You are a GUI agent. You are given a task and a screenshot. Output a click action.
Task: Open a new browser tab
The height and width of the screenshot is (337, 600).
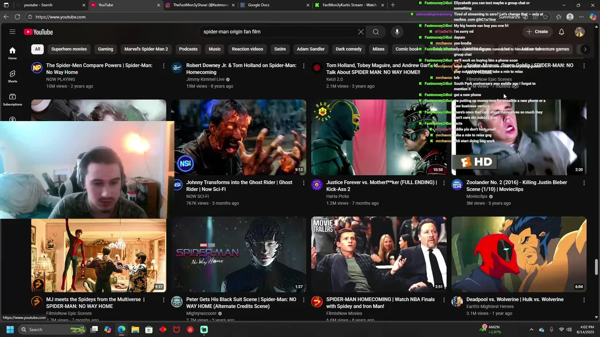click(393, 5)
